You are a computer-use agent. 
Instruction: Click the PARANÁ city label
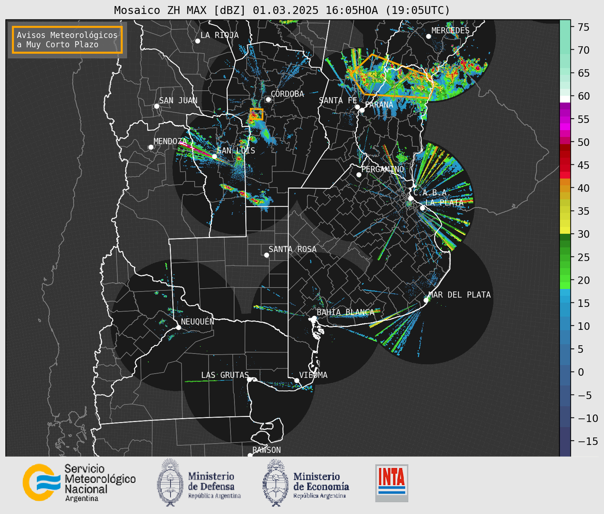coord(379,105)
